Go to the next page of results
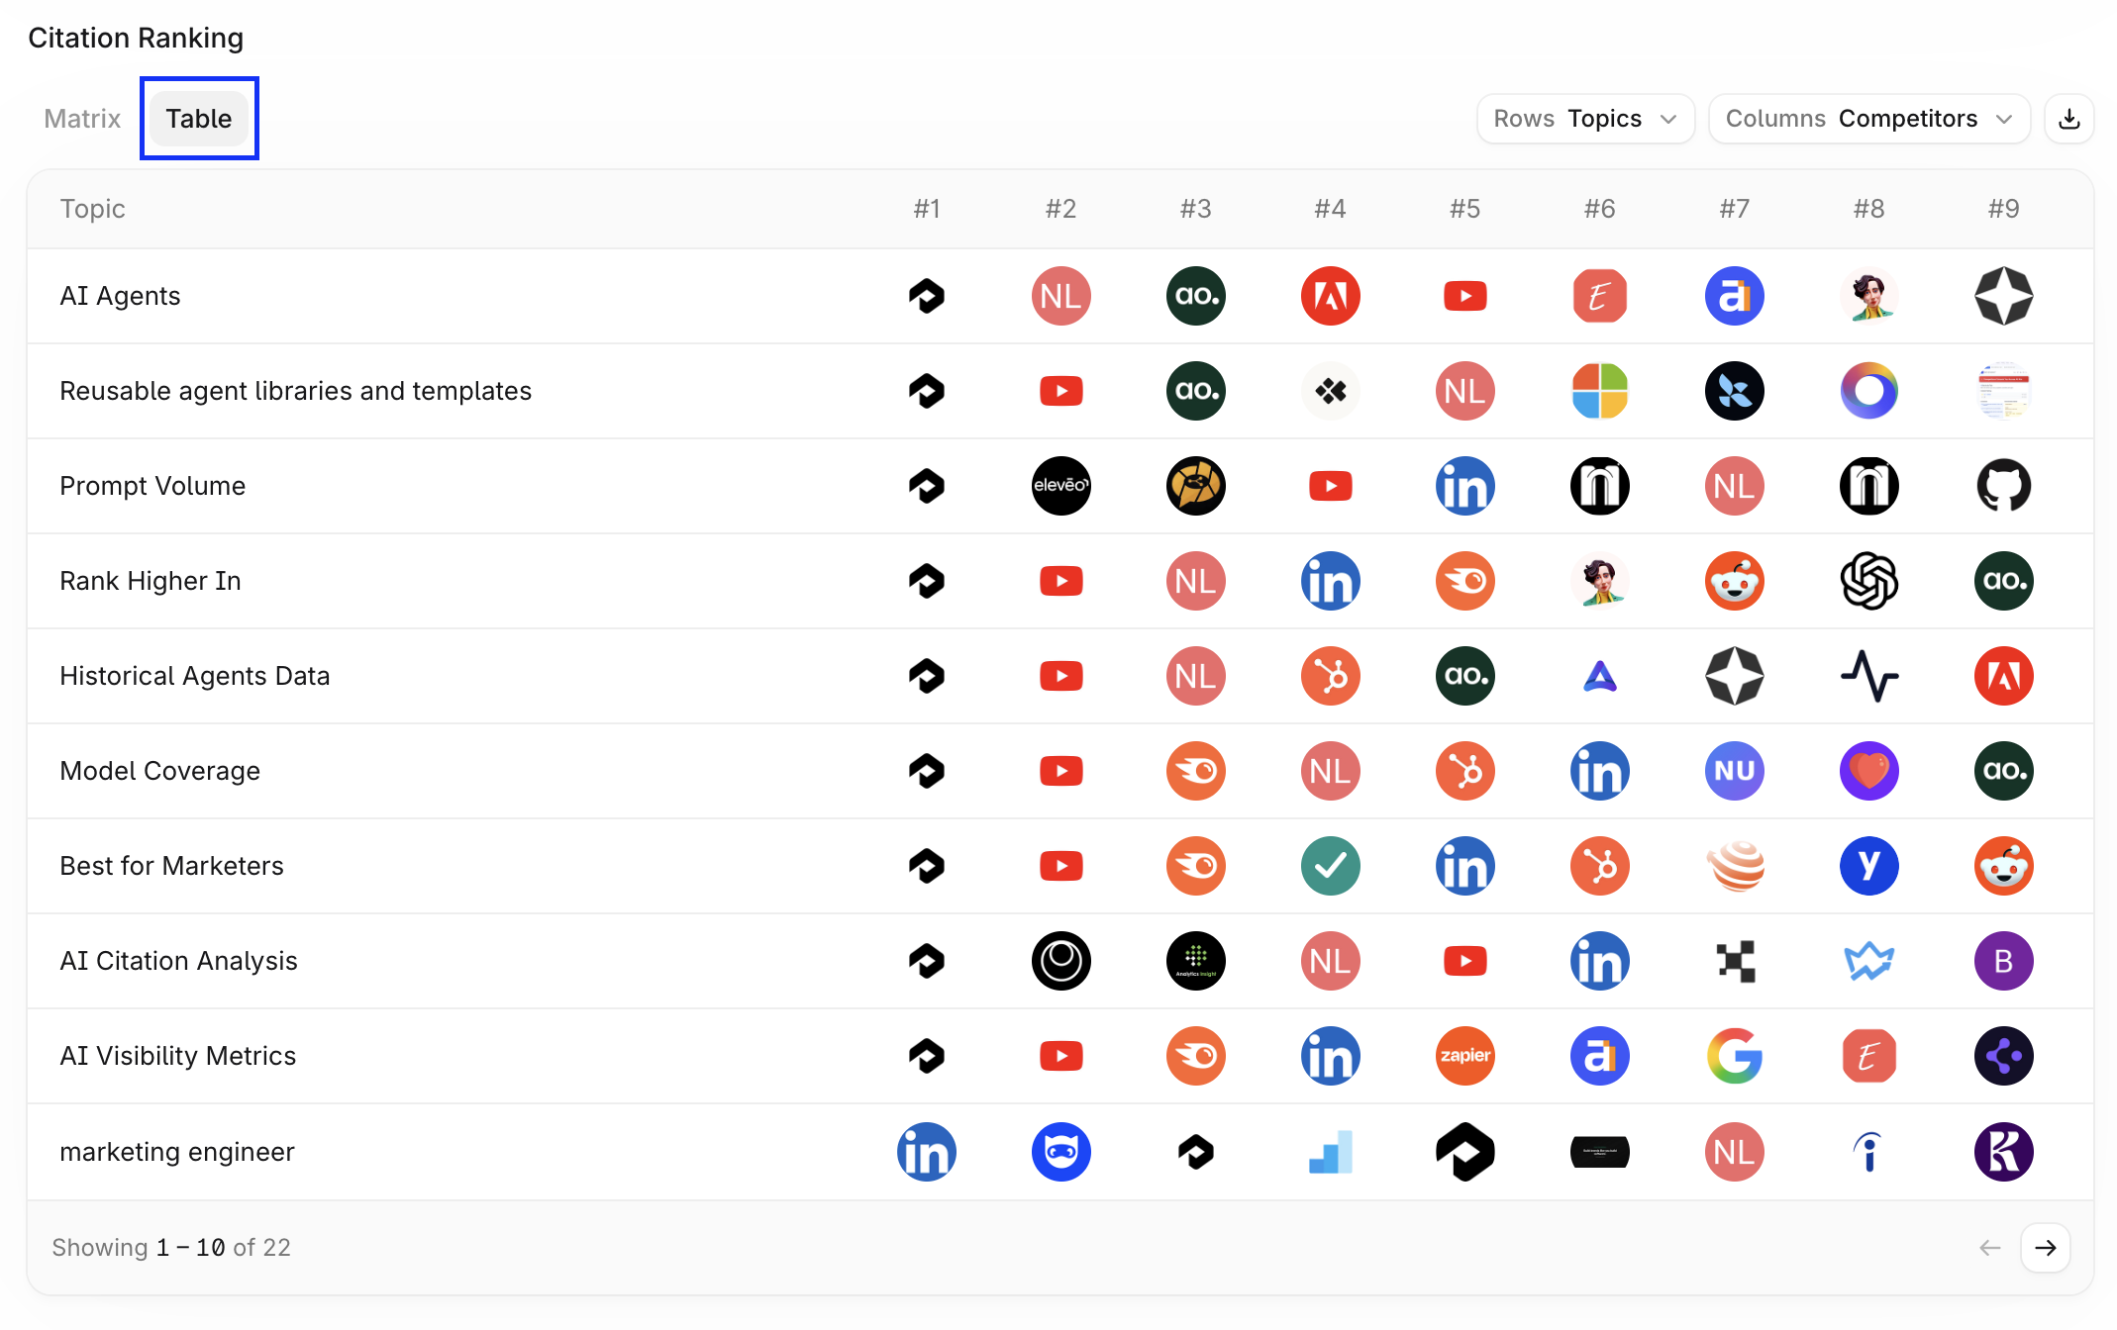2117x1330 pixels. pyautogui.click(x=2045, y=1248)
